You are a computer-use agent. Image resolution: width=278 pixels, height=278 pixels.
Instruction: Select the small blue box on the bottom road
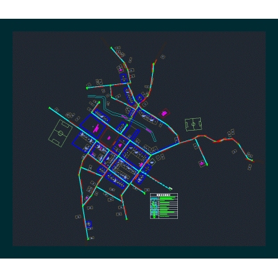pyautogui.click(x=88, y=224)
